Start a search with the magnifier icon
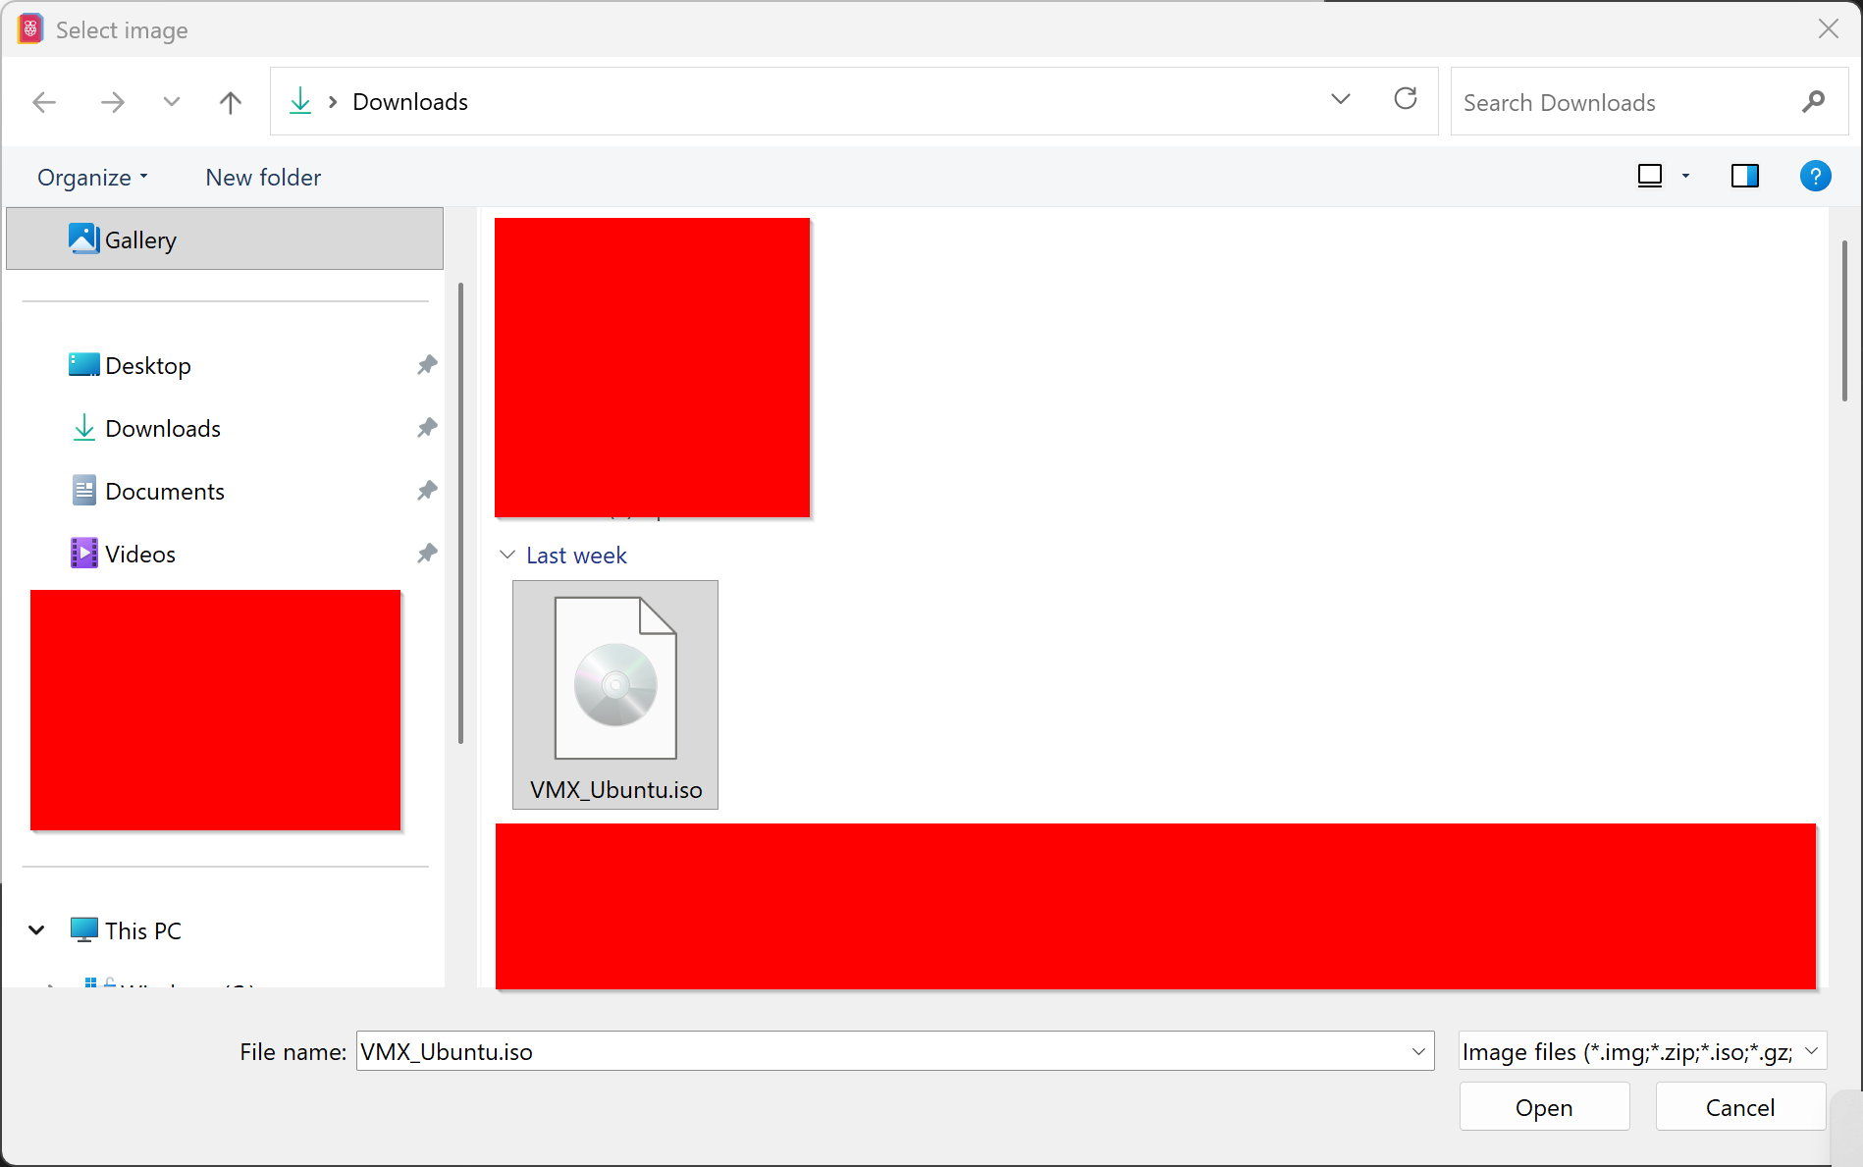The width and height of the screenshot is (1863, 1167). pyautogui.click(x=1813, y=101)
